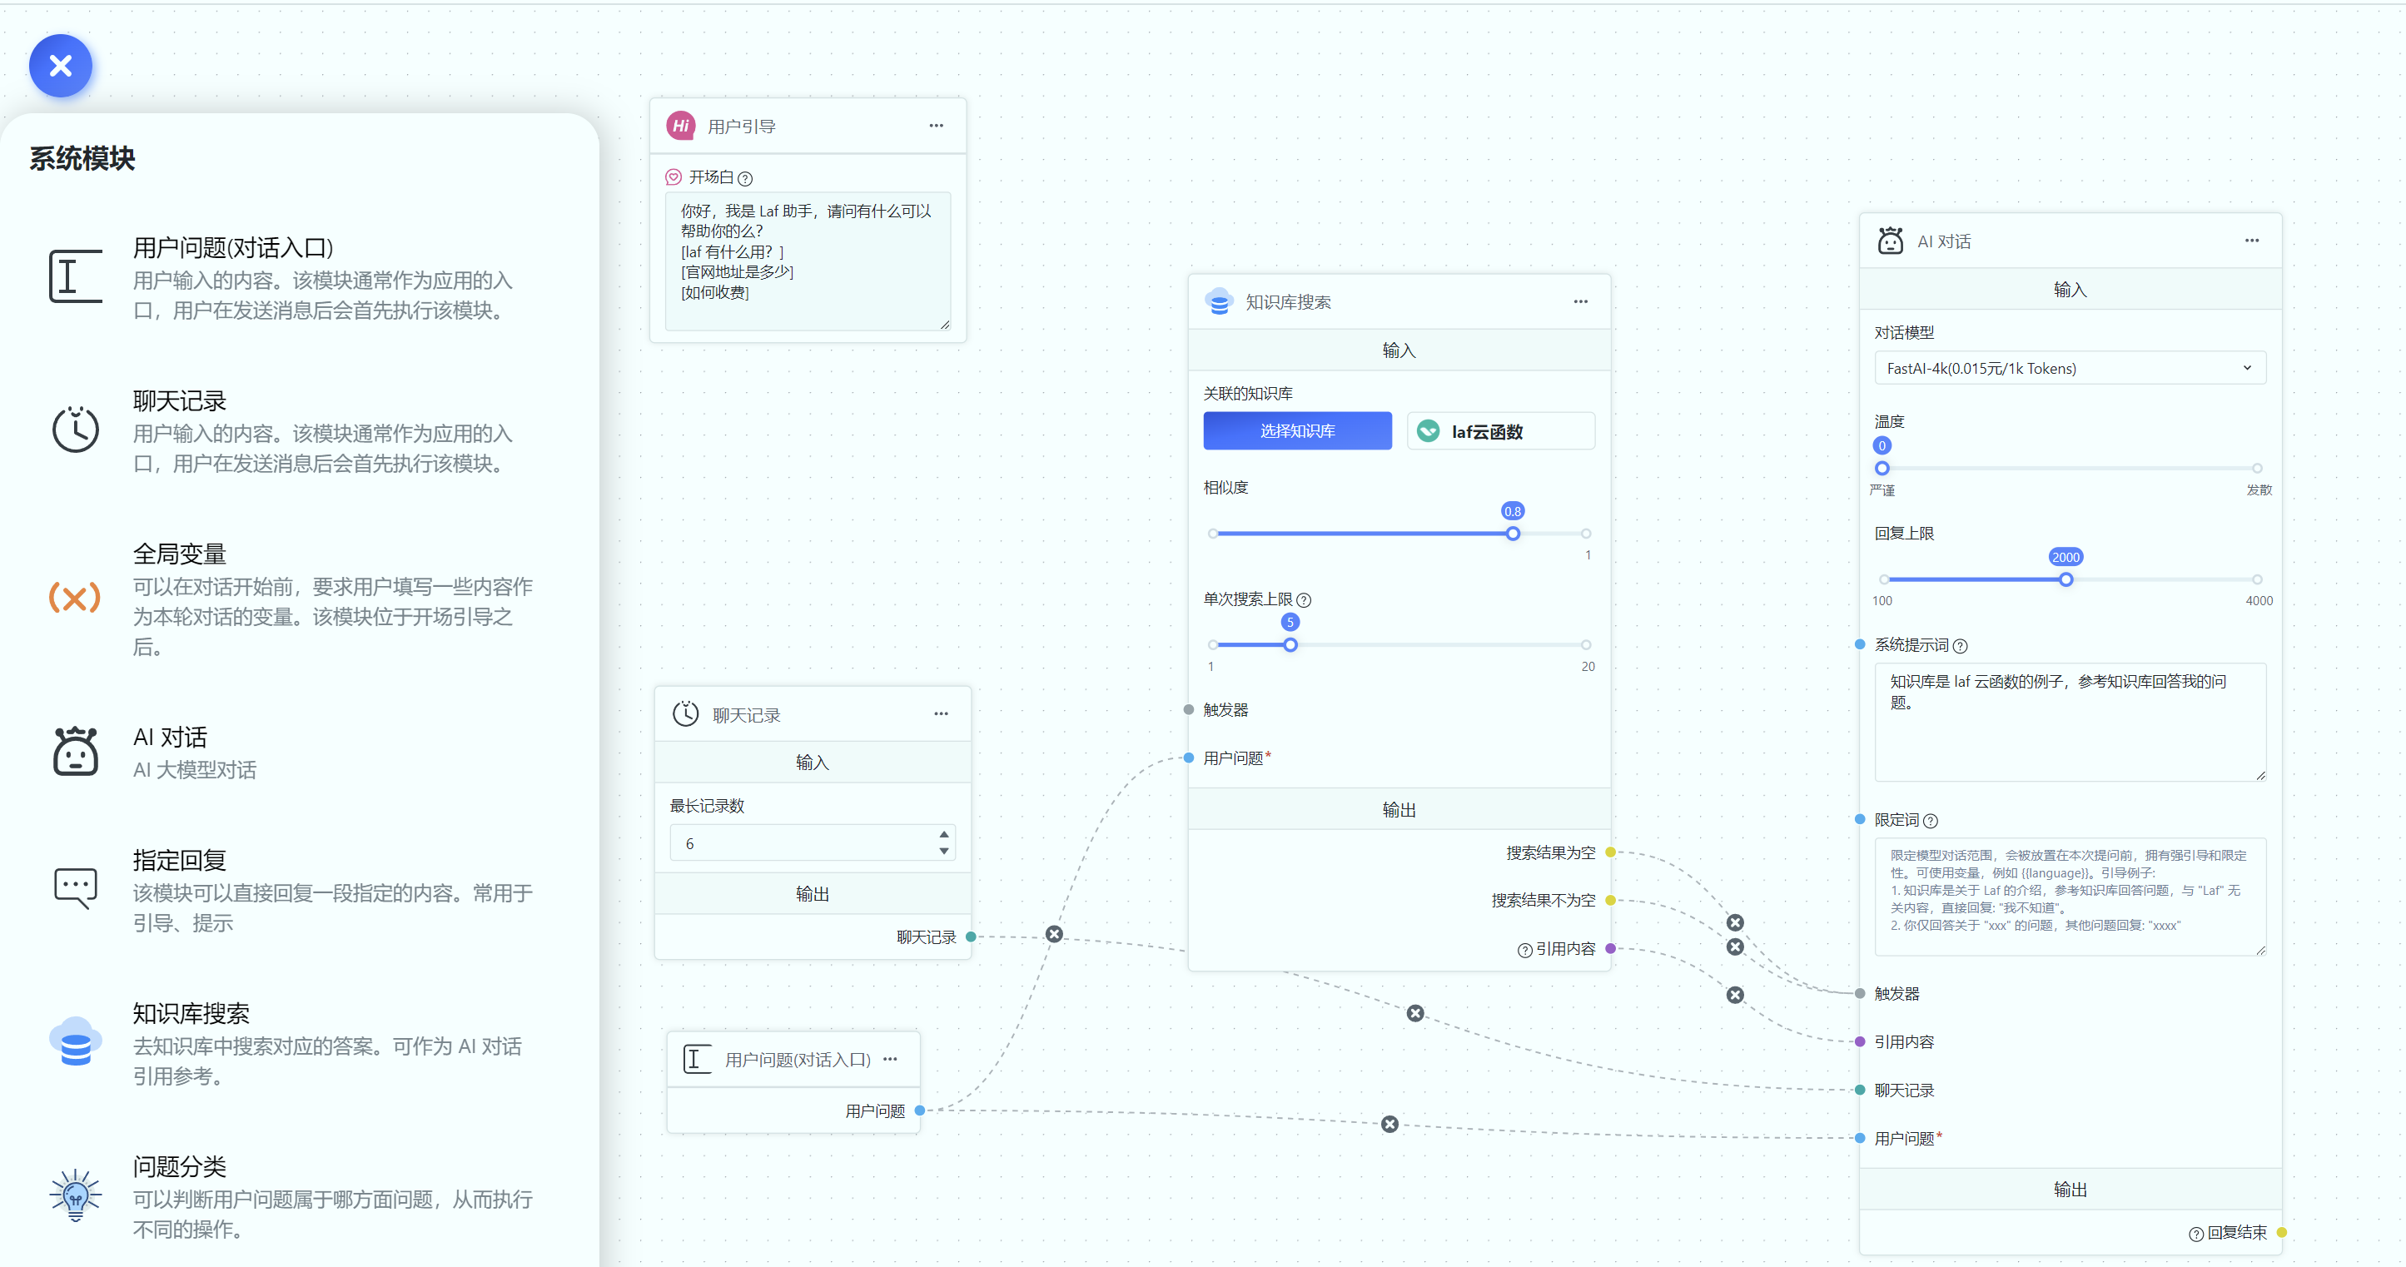2406x1267 pixels.
Task: Select the AI 对话 module icon in sidebar
Action: [75, 752]
